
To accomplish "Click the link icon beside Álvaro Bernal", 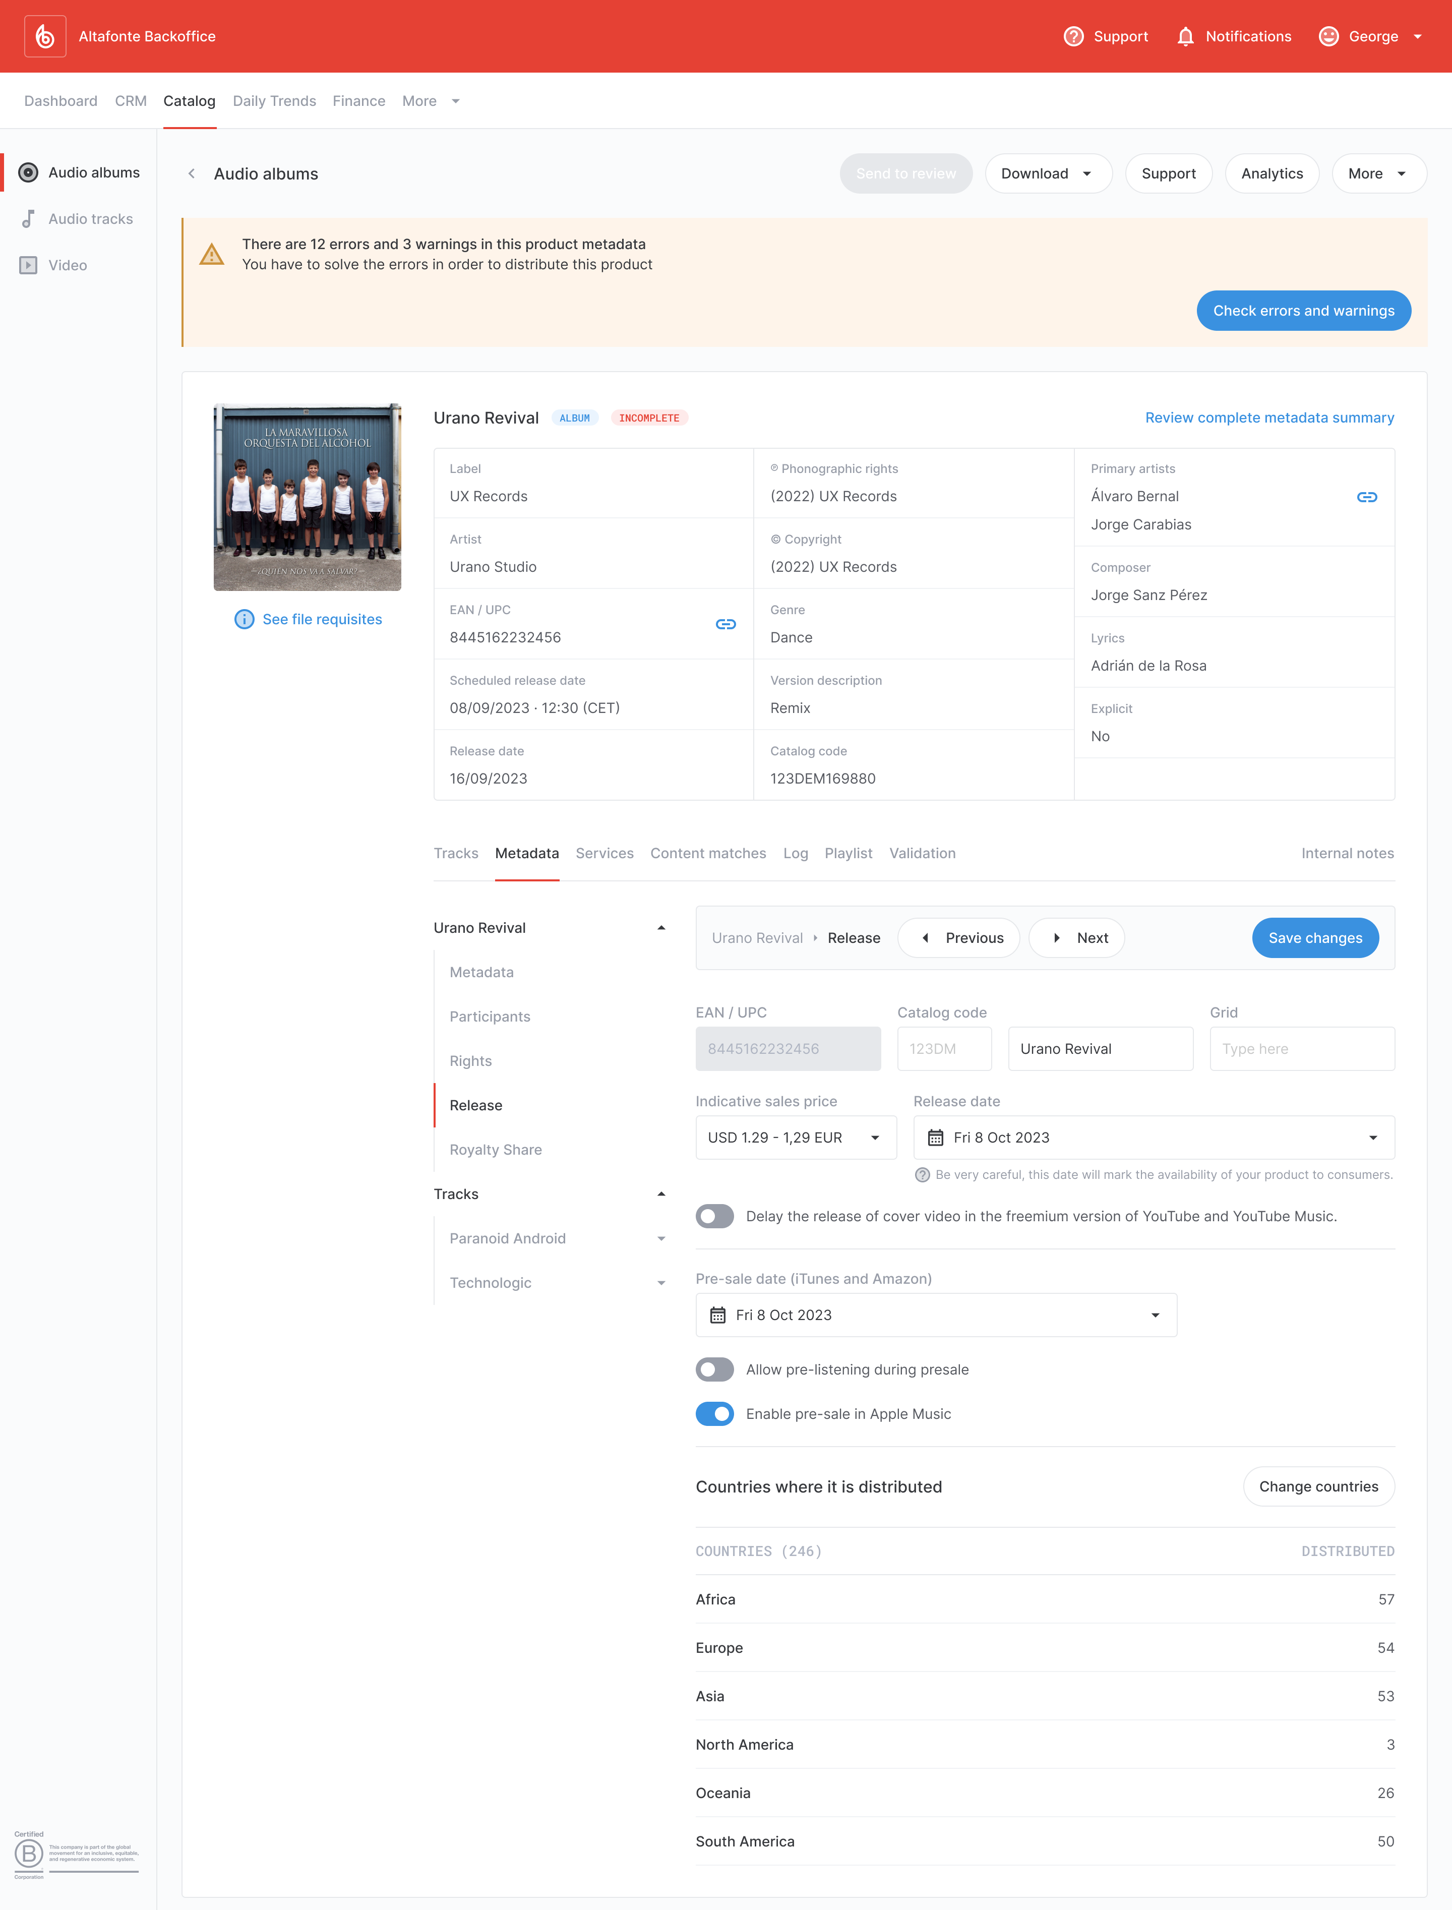I will click(x=1366, y=497).
